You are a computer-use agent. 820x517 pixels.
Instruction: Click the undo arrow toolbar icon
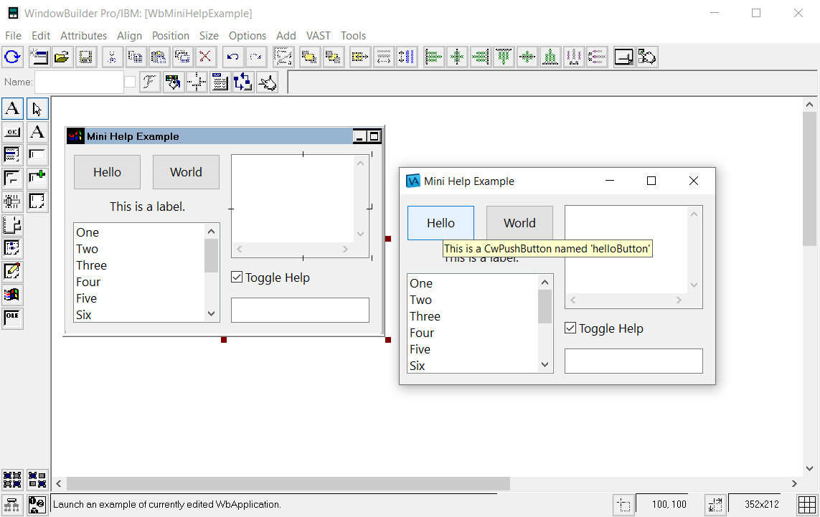click(232, 57)
